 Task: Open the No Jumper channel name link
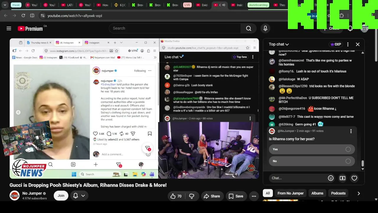coord(32,193)
